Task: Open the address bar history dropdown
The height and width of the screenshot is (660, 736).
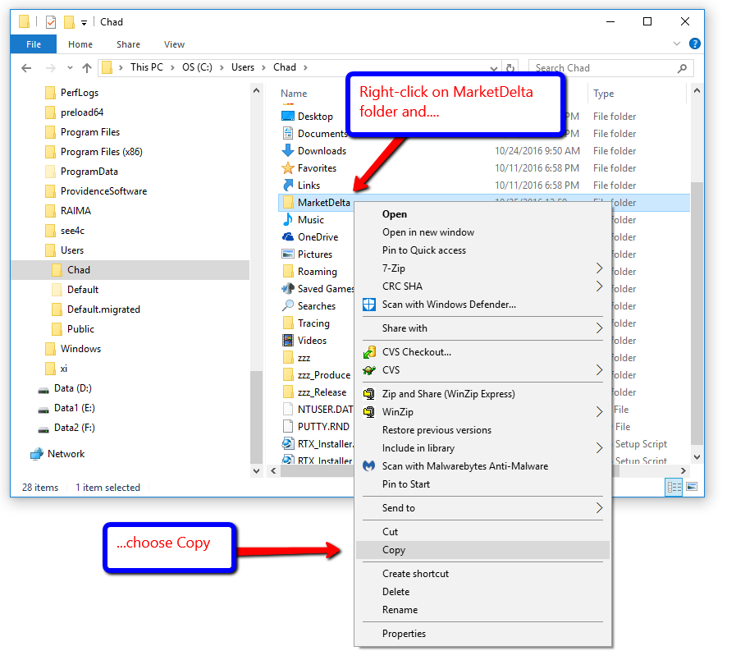Action: click(x=494, y=69)
